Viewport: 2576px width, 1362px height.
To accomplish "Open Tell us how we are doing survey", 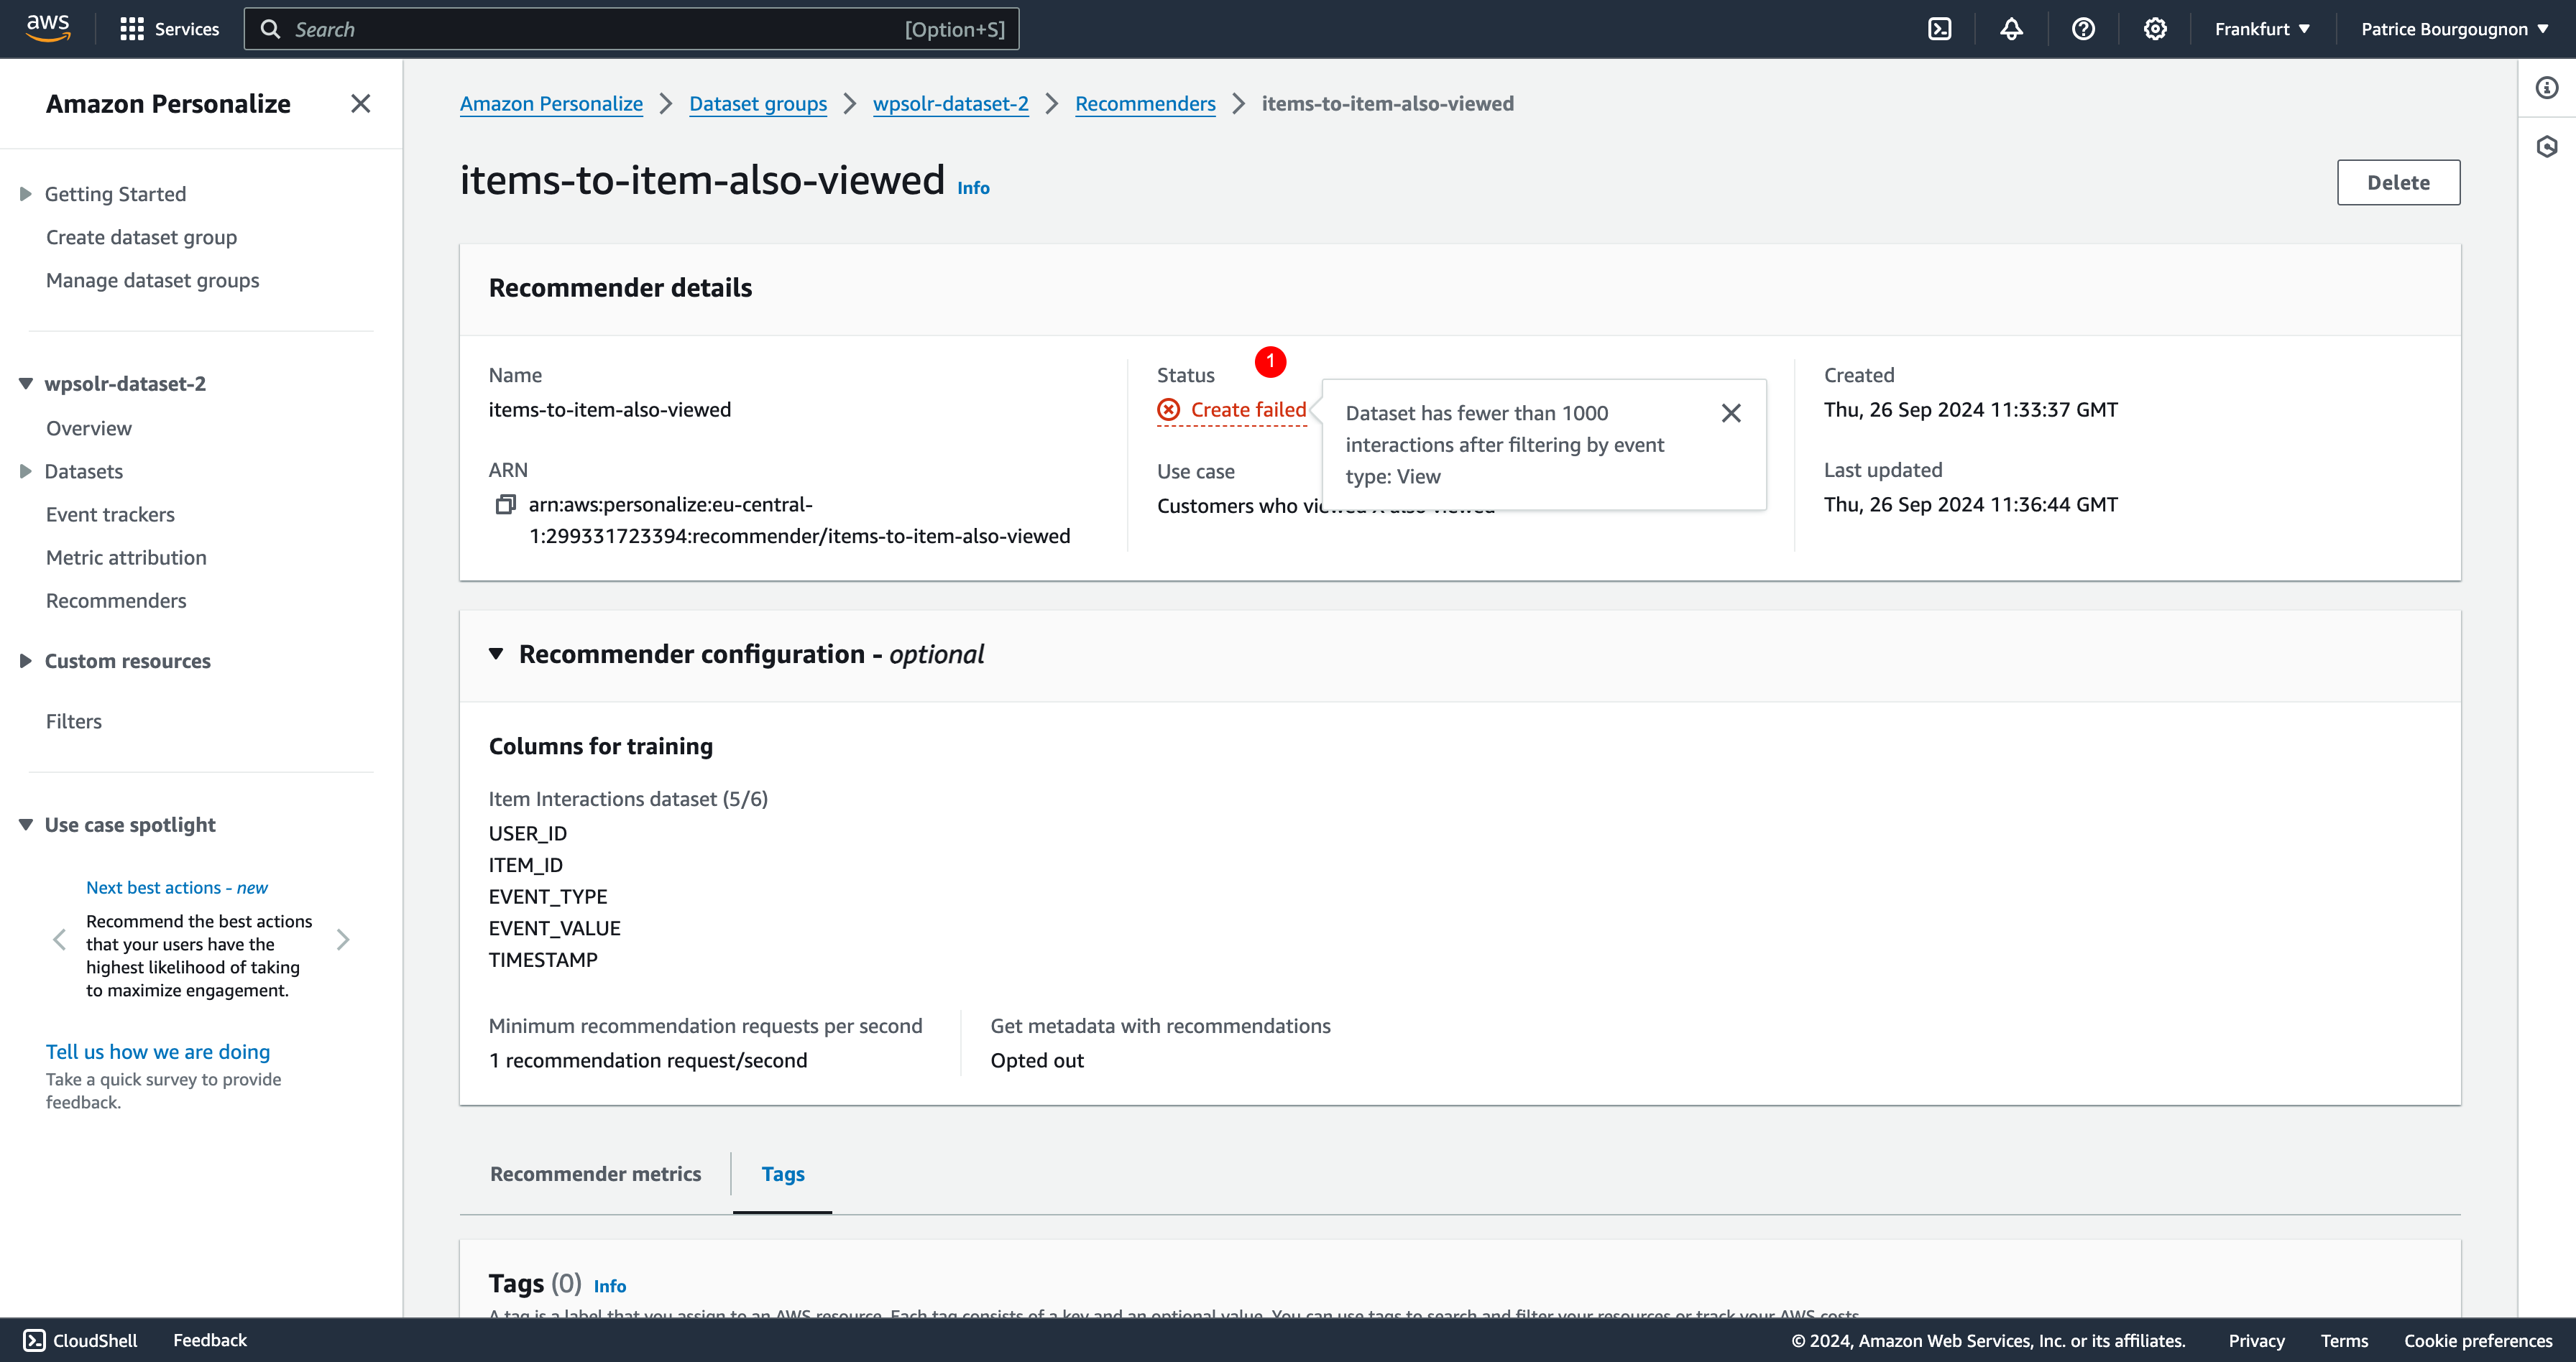I will [x=158, y=1051].
